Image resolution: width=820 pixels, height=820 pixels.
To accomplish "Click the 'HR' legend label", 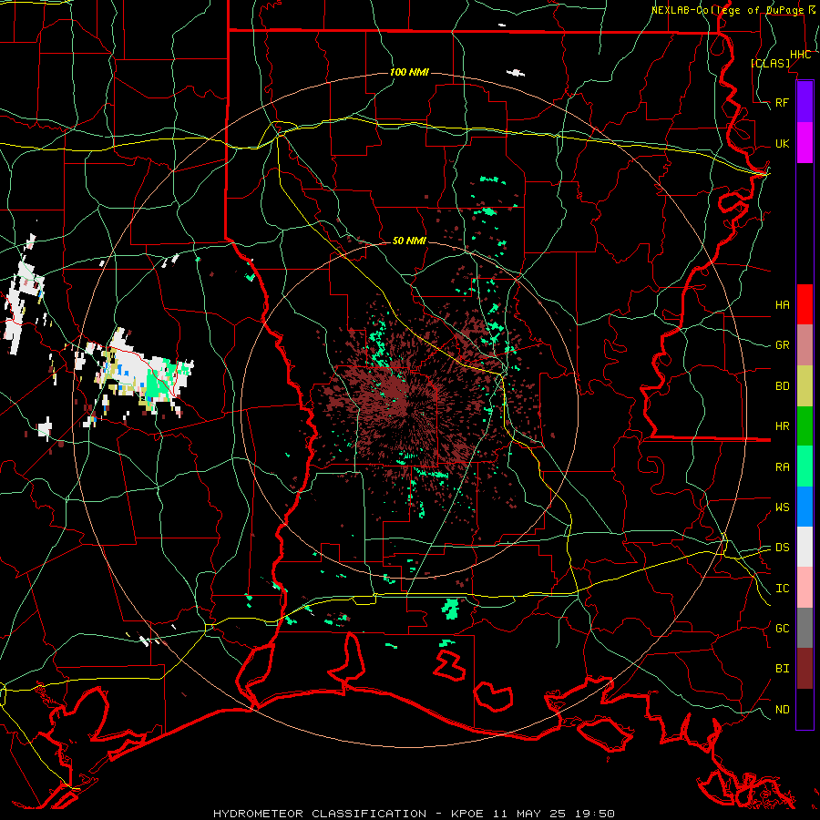I will [782, 426].
